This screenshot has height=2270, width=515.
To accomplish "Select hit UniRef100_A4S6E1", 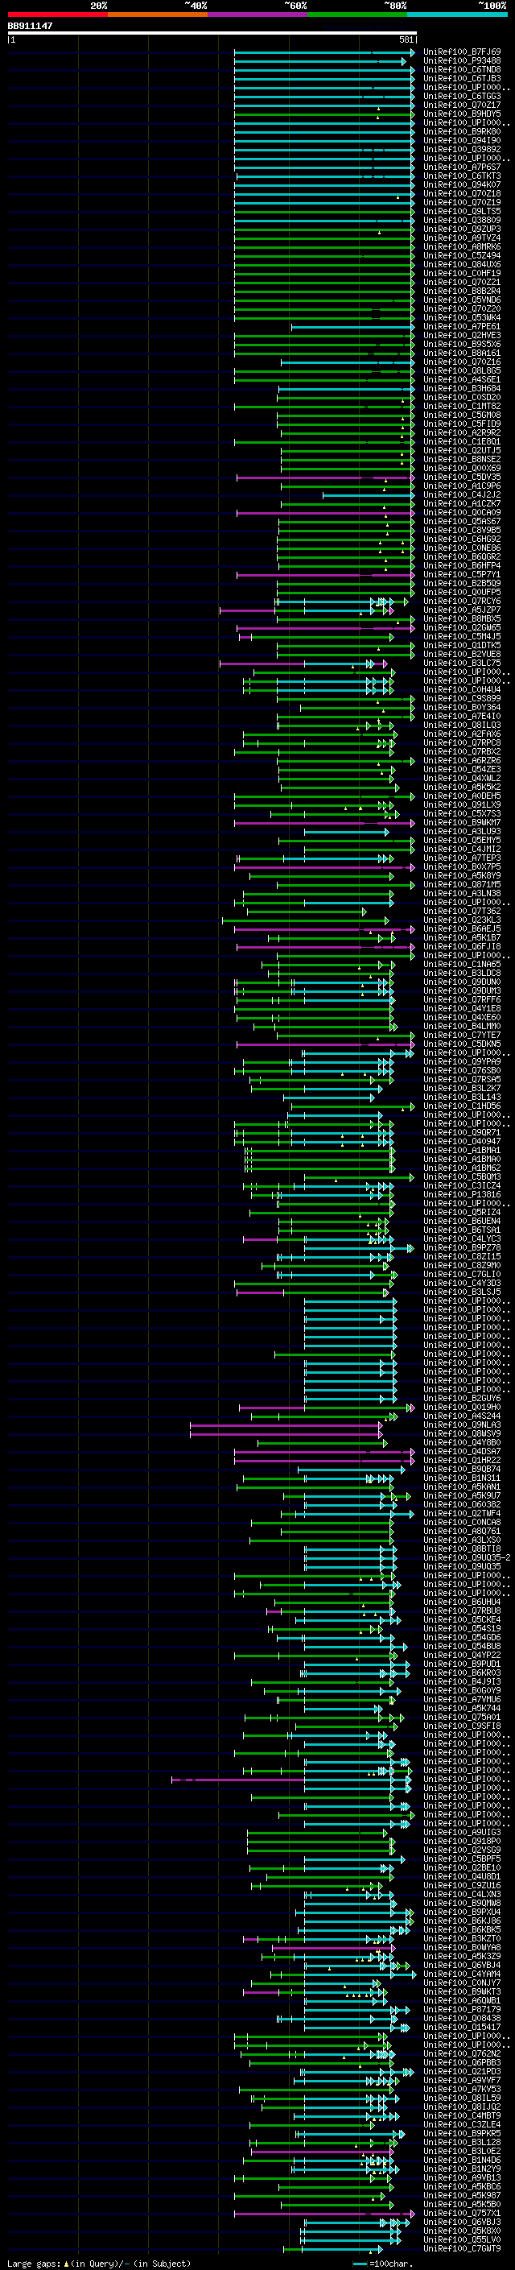I will pos(462,380).
